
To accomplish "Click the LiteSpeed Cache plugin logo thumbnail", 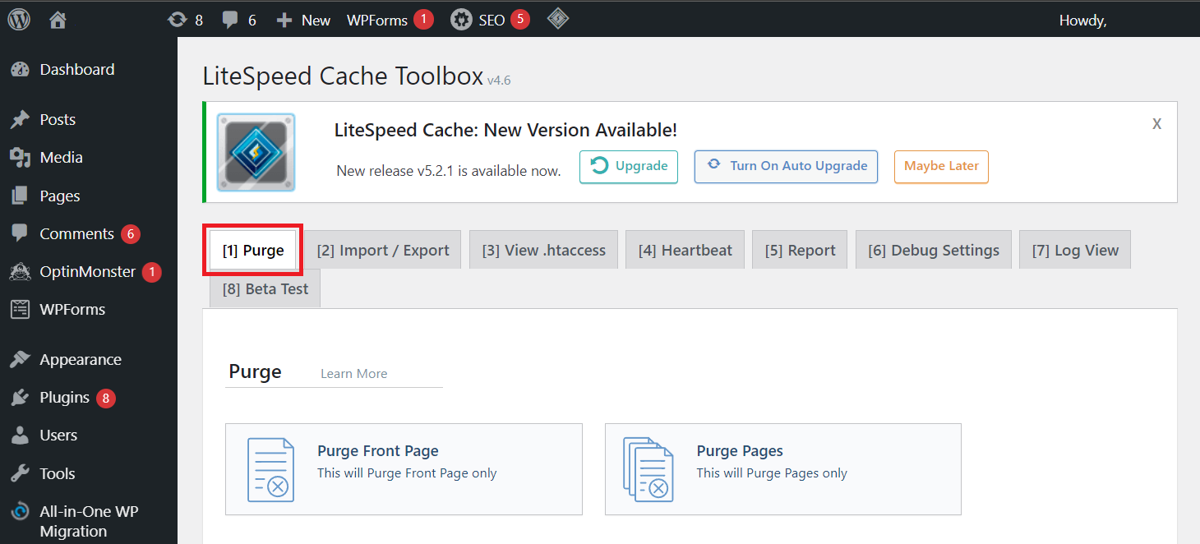I will click(256, 153).
